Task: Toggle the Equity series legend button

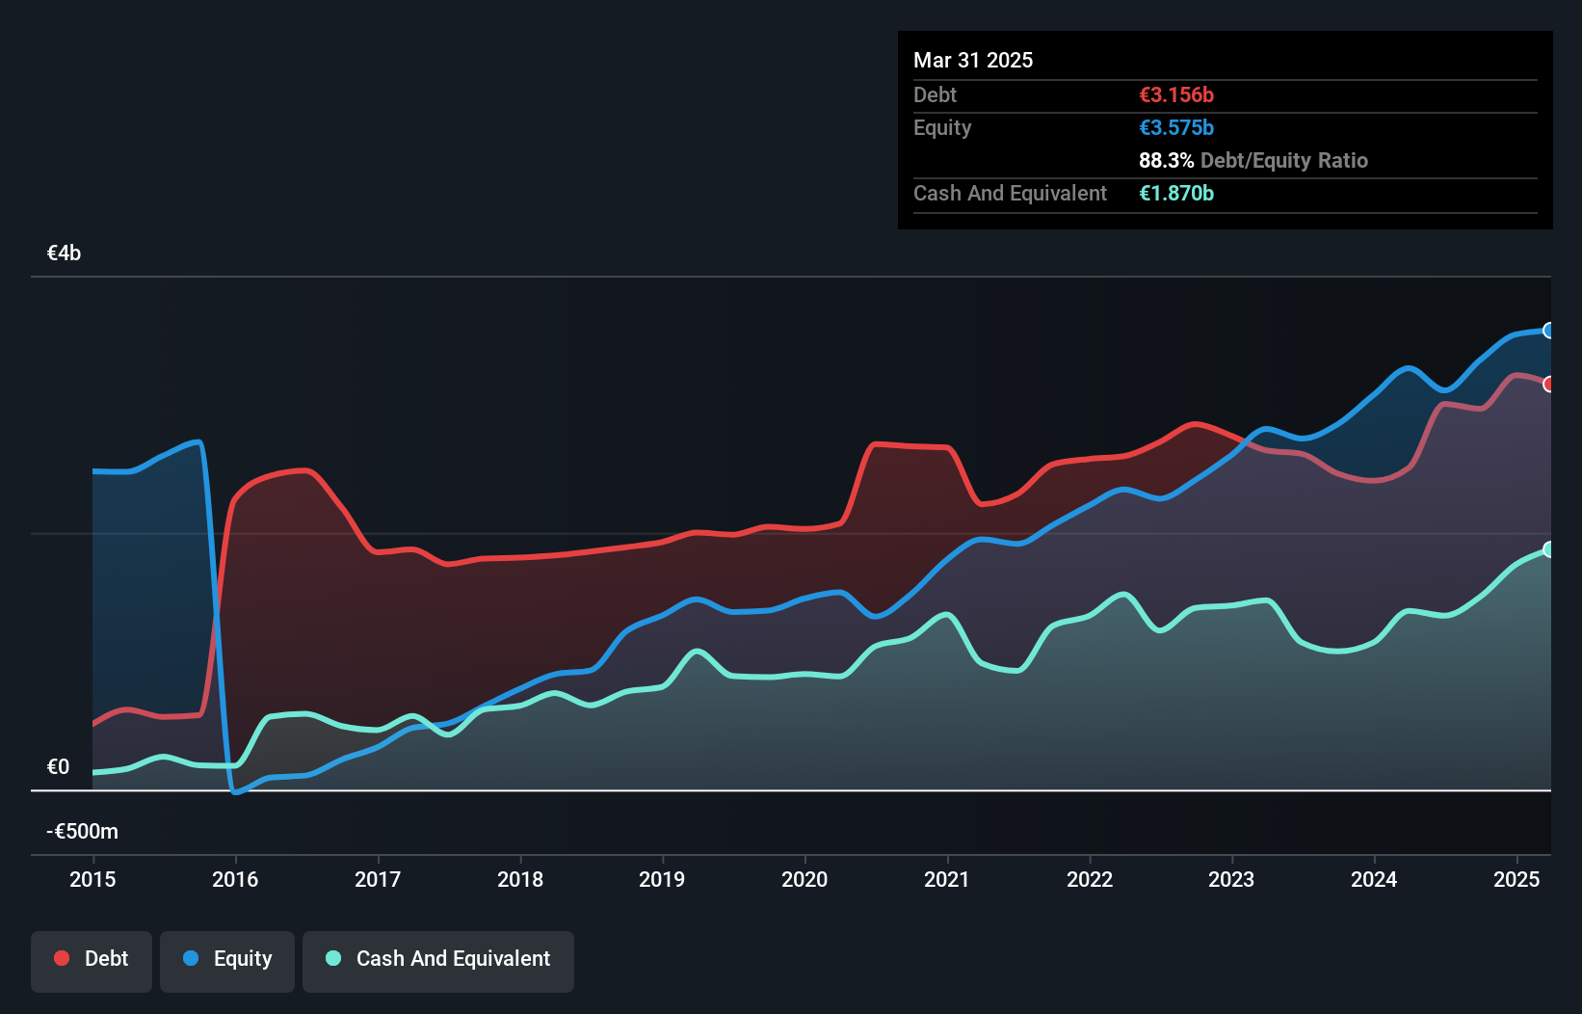Action: pos(227,961)
